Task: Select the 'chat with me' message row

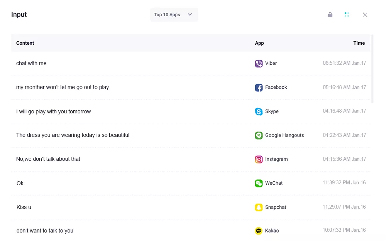Action: point(31,64)
